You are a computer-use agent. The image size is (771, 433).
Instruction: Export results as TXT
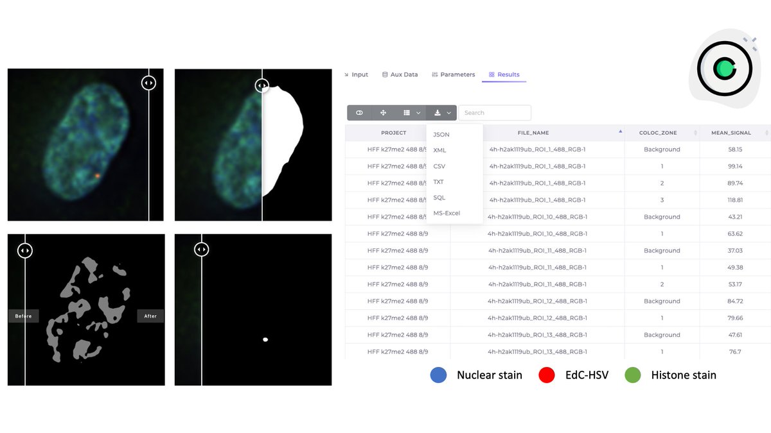click(439, 182)
